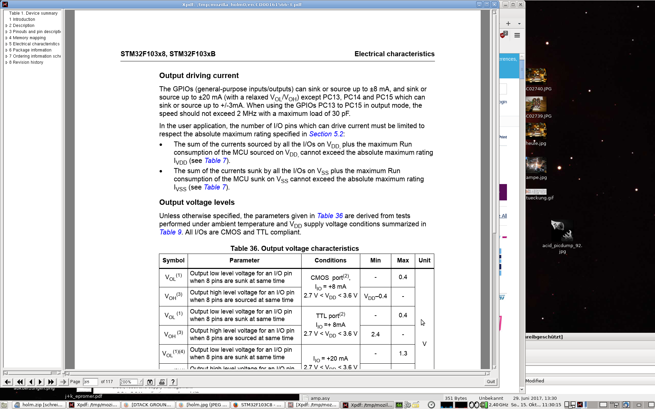Image resolution: width=655 pixels, height=409 pixels.
Task: Switch to the second taskbar Xpdf: /tmp/mozi... window
Action: 368,405
